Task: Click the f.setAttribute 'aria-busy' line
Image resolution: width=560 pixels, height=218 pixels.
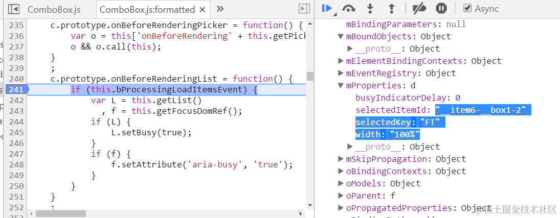Action: 202,164
